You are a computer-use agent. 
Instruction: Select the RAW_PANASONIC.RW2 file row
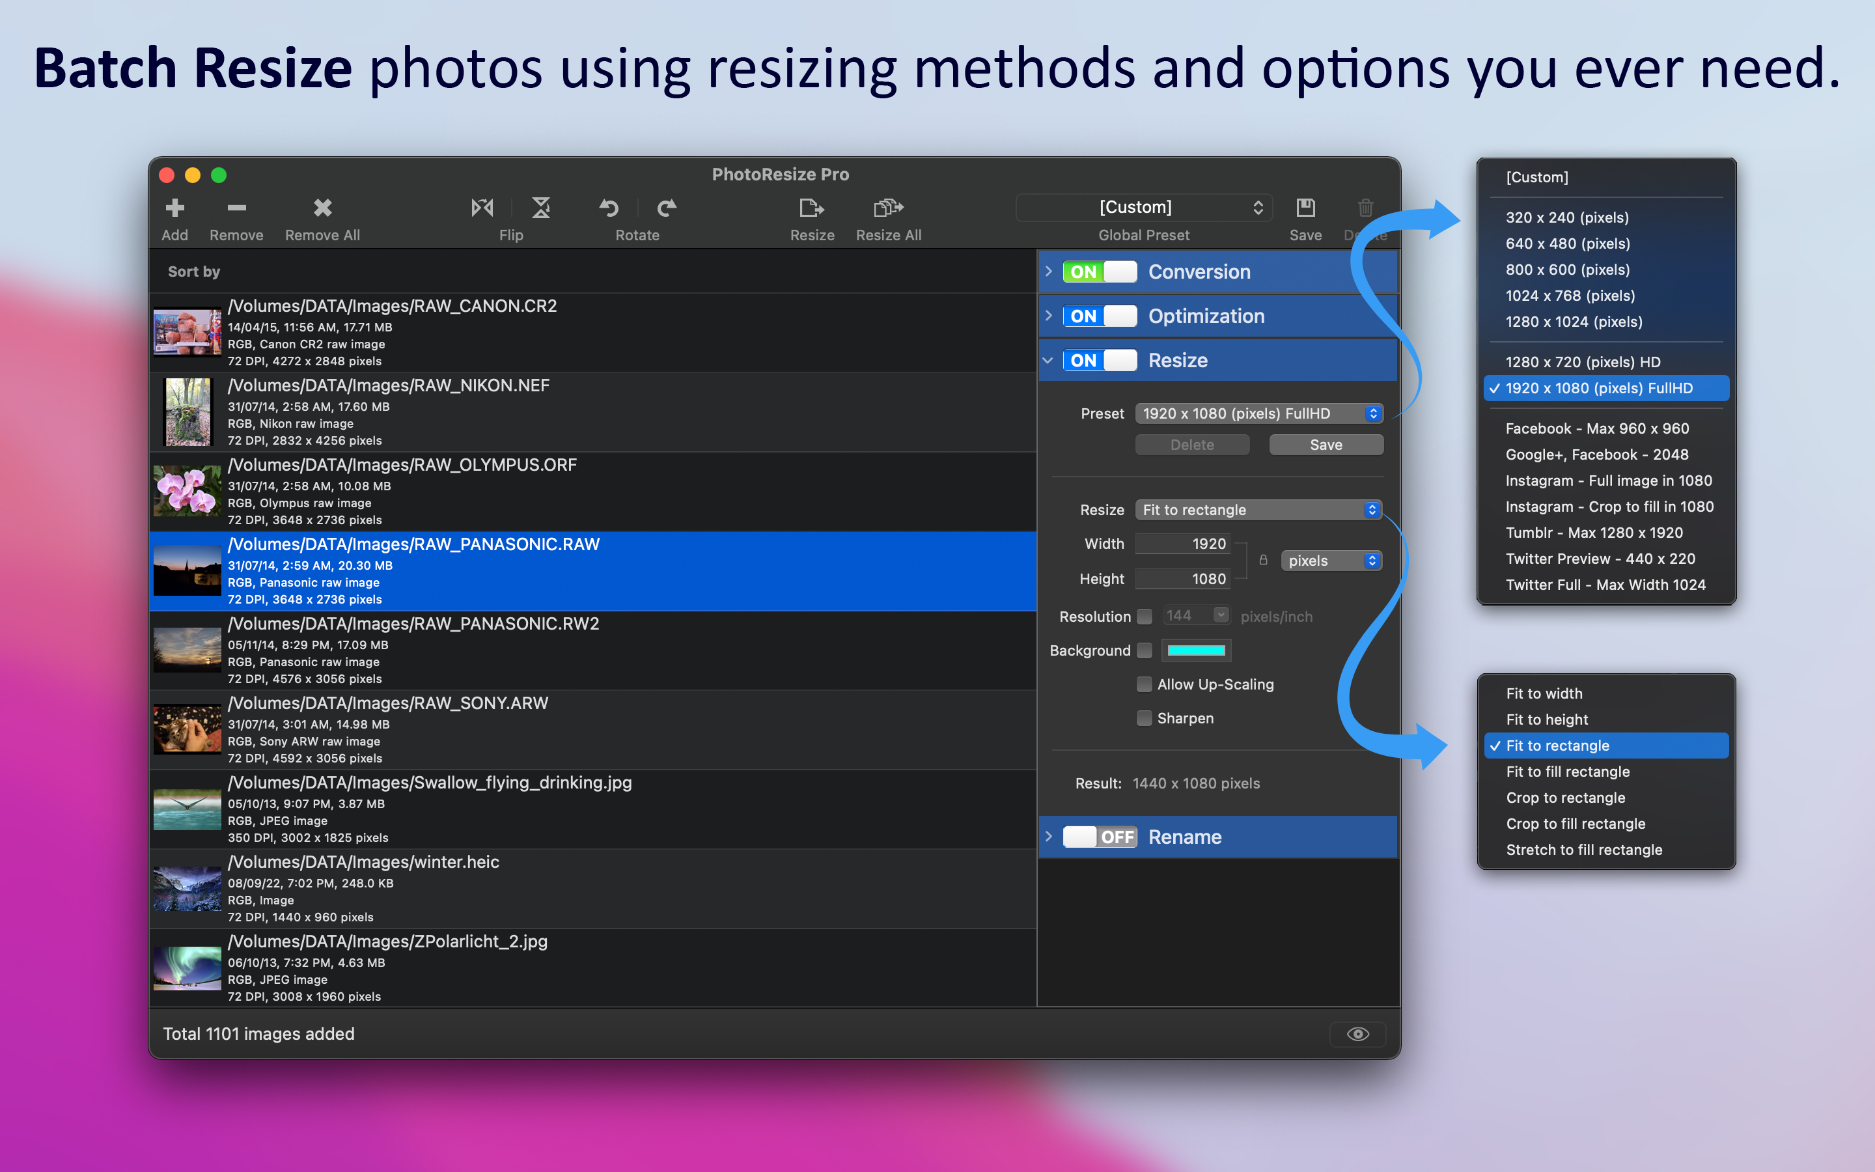click(x=592, y=650)
